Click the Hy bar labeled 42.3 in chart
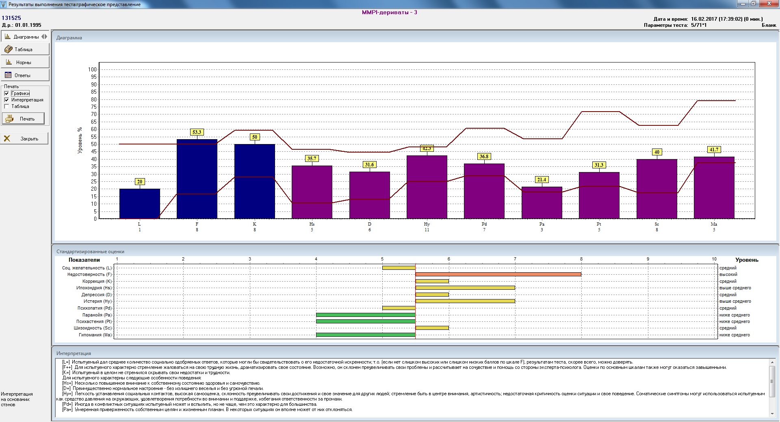 427,187
